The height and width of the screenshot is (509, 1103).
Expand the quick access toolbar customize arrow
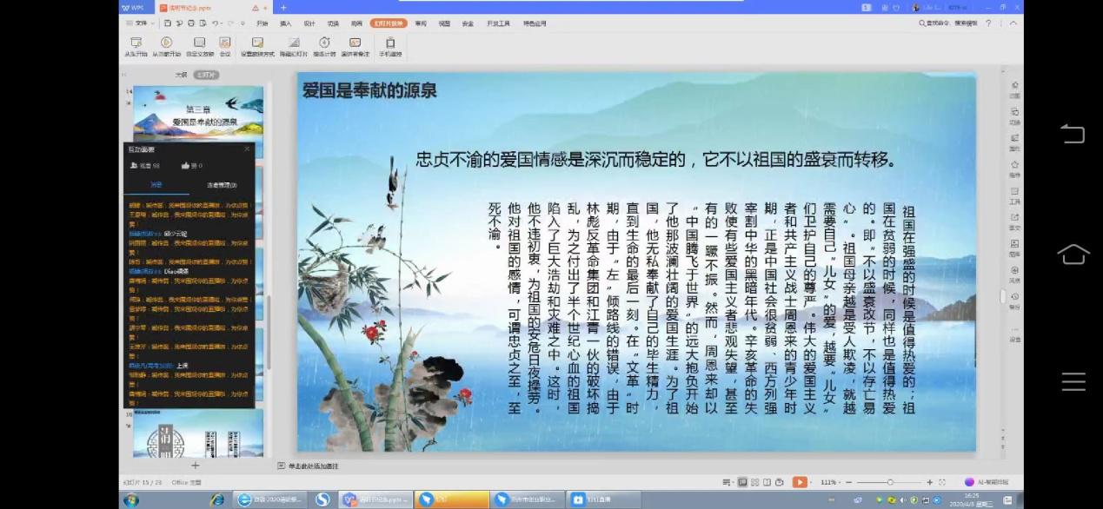pyautogui.click(x=243, y=23)
